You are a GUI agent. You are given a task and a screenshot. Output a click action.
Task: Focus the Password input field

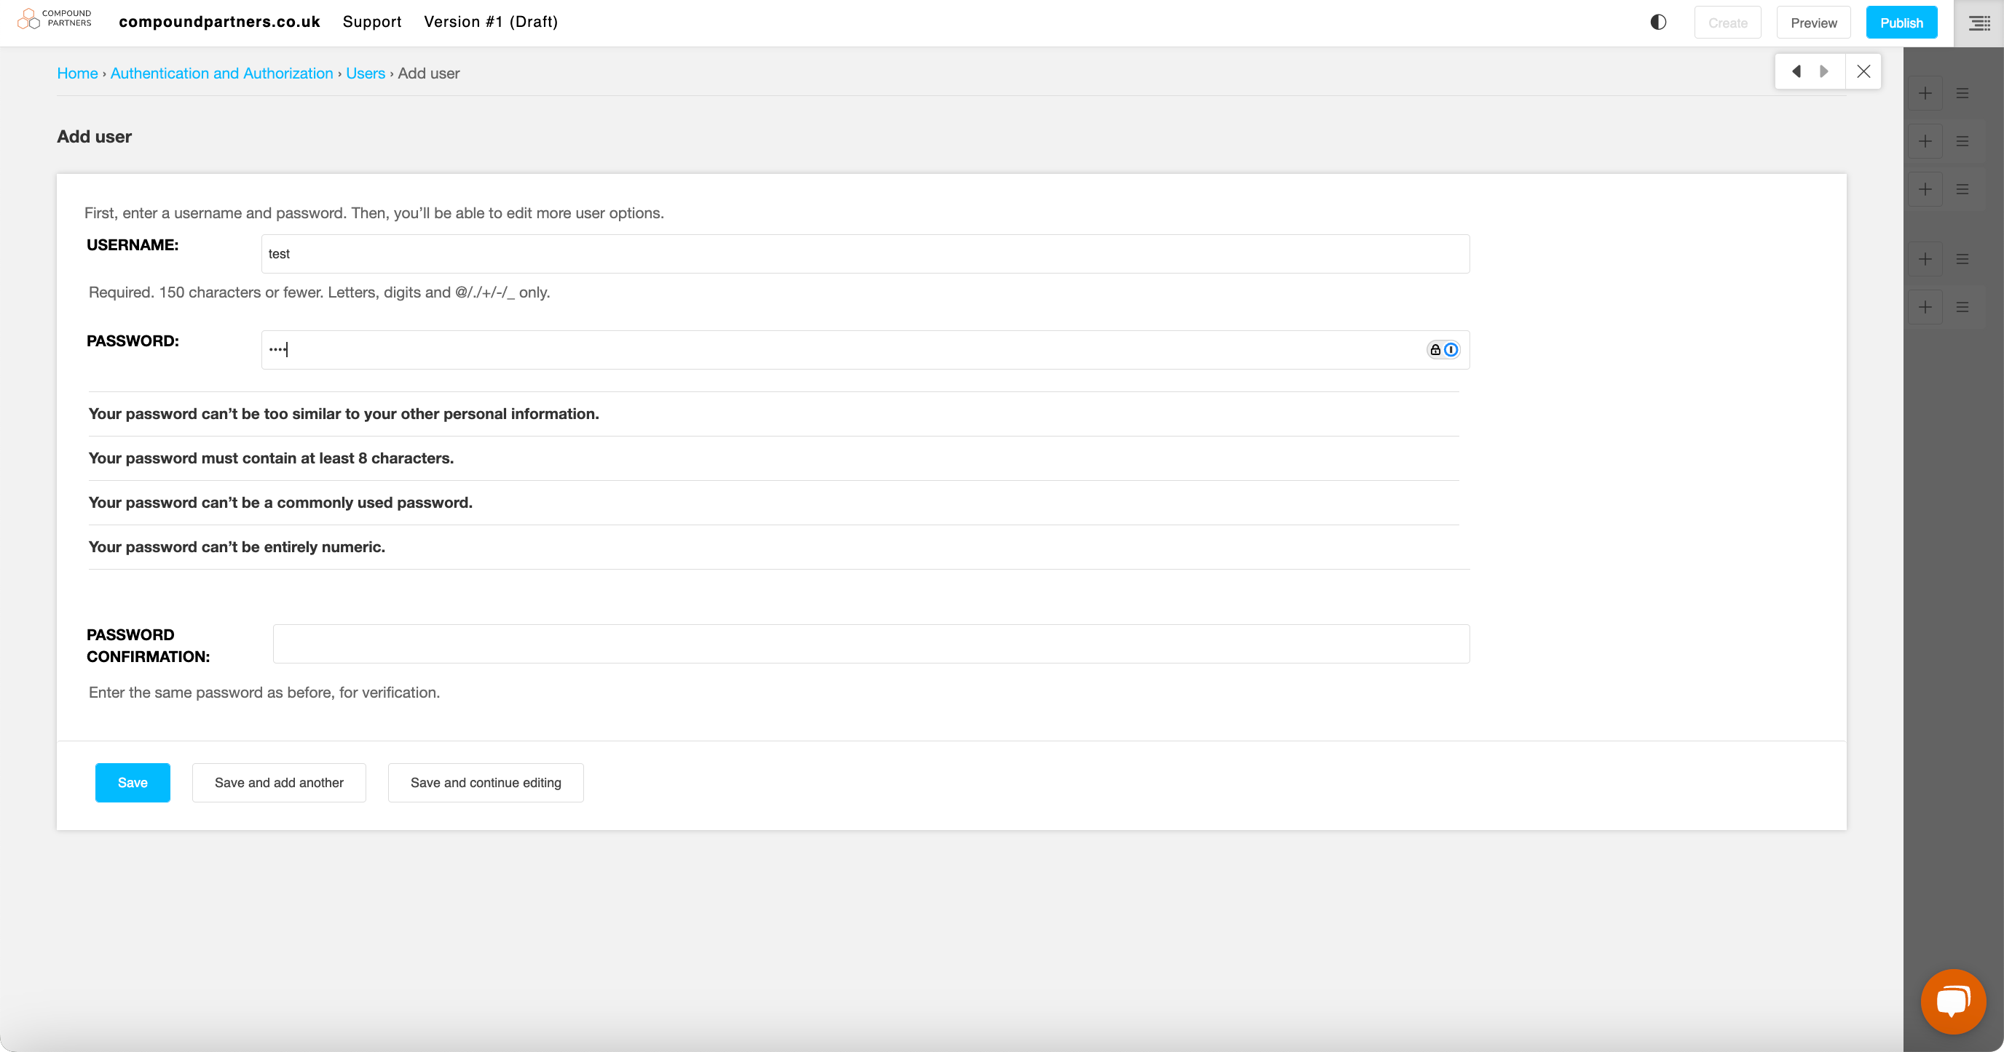865,350
